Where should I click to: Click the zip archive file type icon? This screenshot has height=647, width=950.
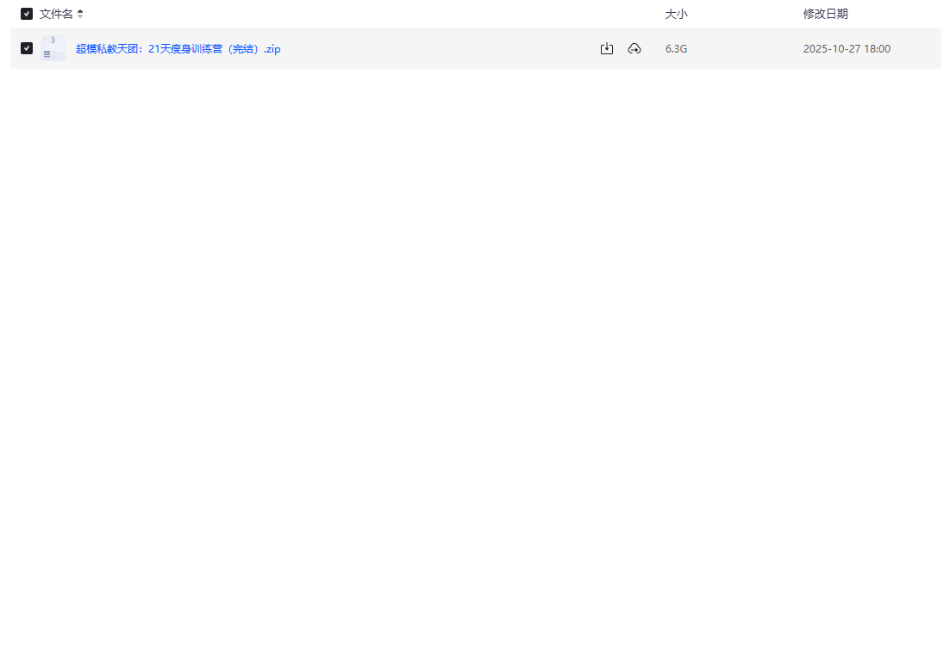[53, 48]
